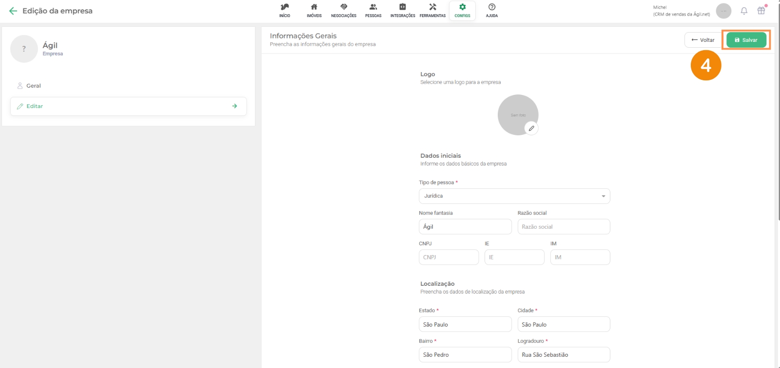Open the user avatar menu
The height and width of the screenshot is (368, 780).
click(x=723, y=11)
